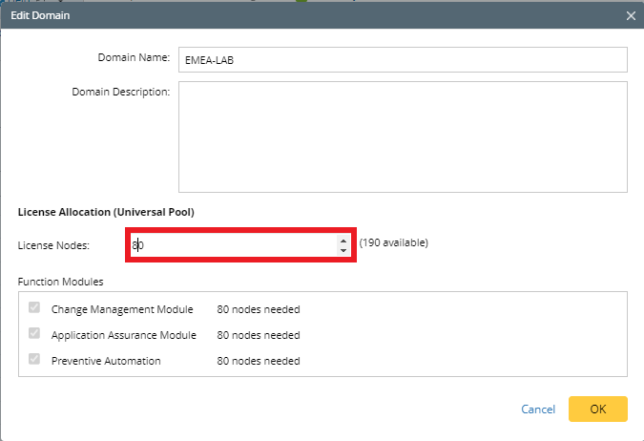Click the License Nodes label
This screenshot has height=441, width=644.
point(53,245)
